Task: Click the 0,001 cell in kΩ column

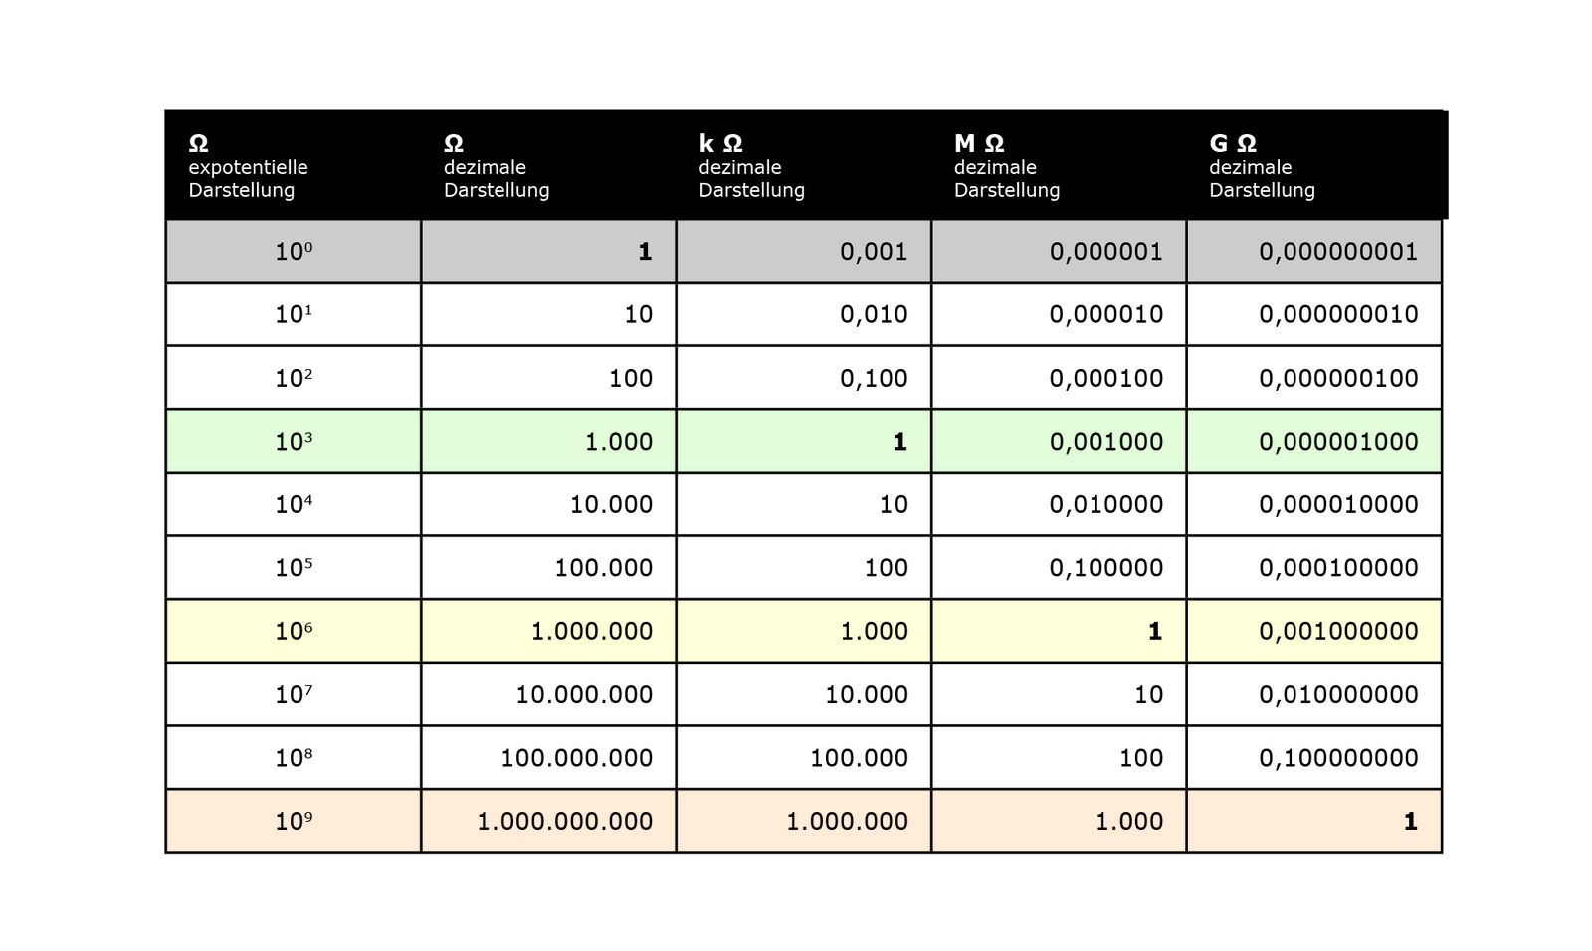Action: point(874,252)
